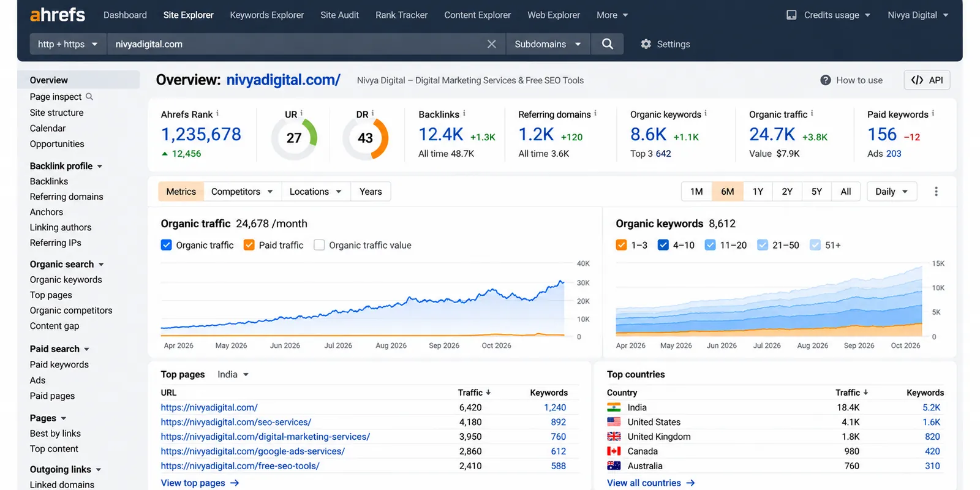Viewport: 980px width, 490px height.
Task: Click the search magnifier button
Action: tap(607, 44)
